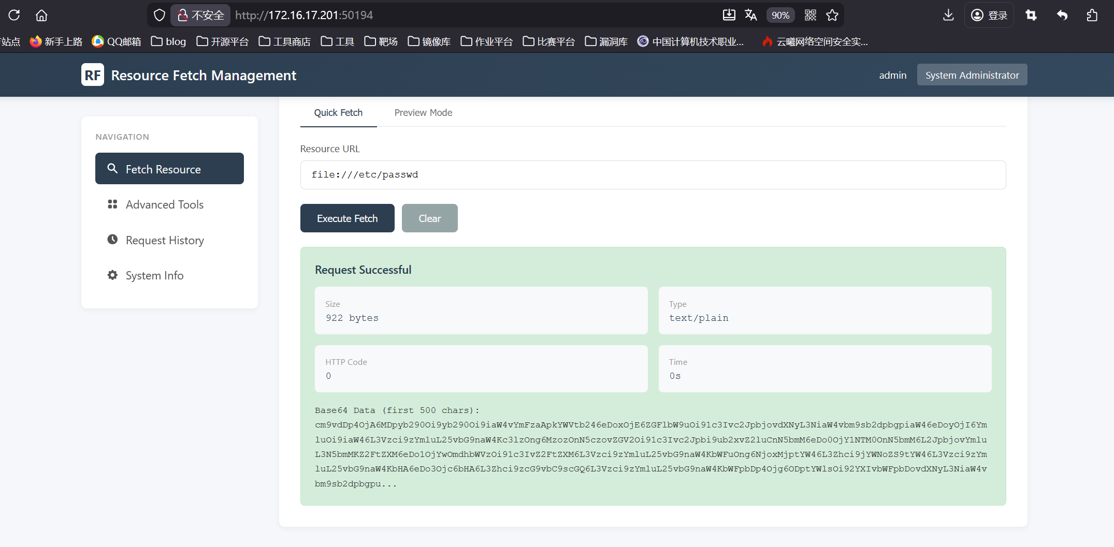Open Fetch Resource in the navigation
The height and width of the screenshot is (547, 1114).
169,169
